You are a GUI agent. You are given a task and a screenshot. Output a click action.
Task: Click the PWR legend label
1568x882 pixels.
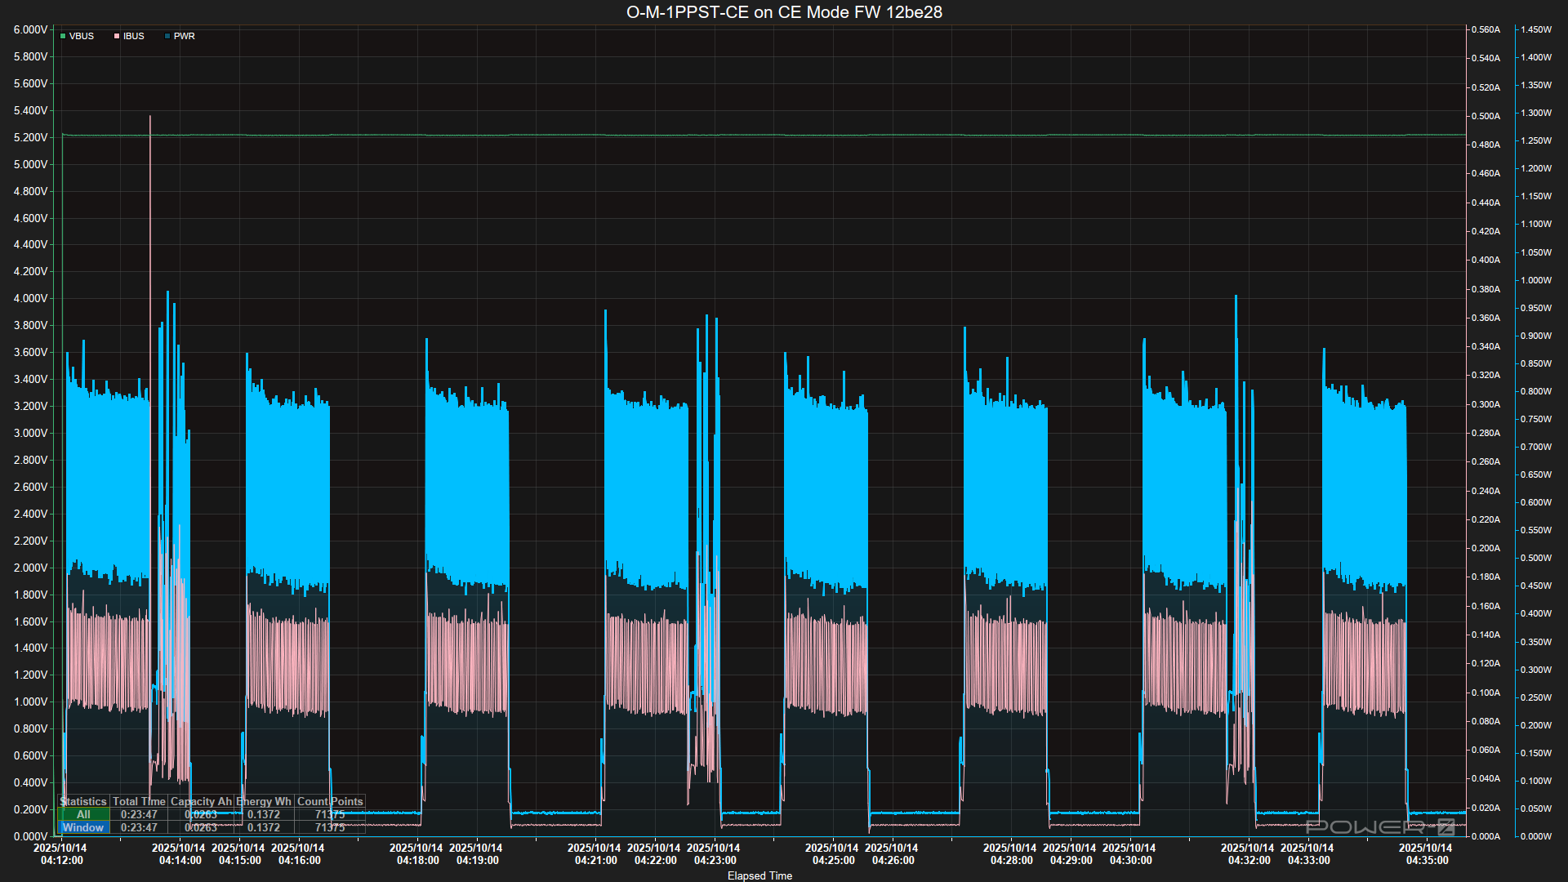tap(185, 37)
